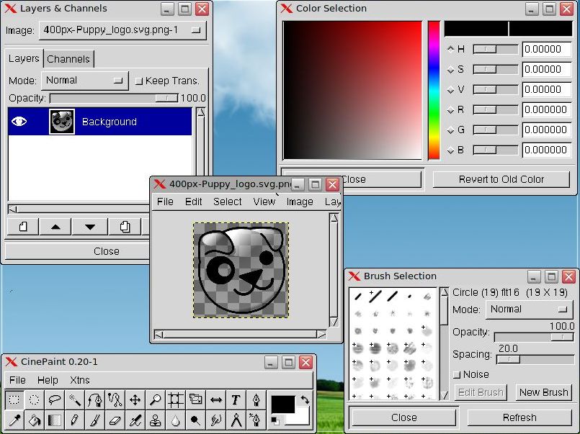Select the Fuzzy Select magic wand tool
This screenshot has height=434, width=580.
(75, 399)
